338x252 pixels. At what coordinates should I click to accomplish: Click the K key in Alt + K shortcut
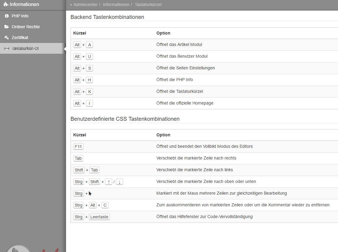[89, 92]
